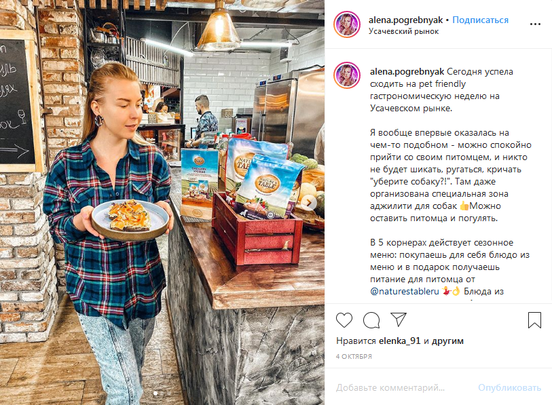
Task: Open the main post photo
Action: point(162,202)
